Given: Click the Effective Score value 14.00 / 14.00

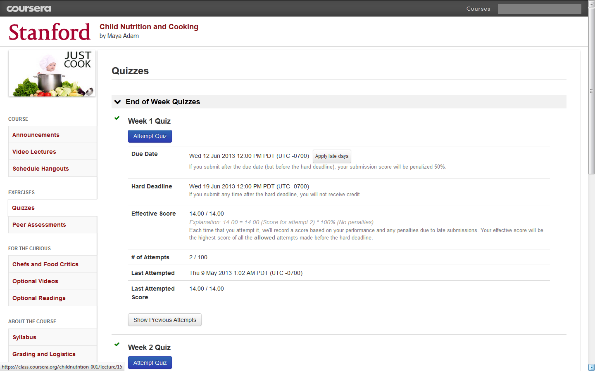Looking at the screenshot, I should [x=207, y=214].
